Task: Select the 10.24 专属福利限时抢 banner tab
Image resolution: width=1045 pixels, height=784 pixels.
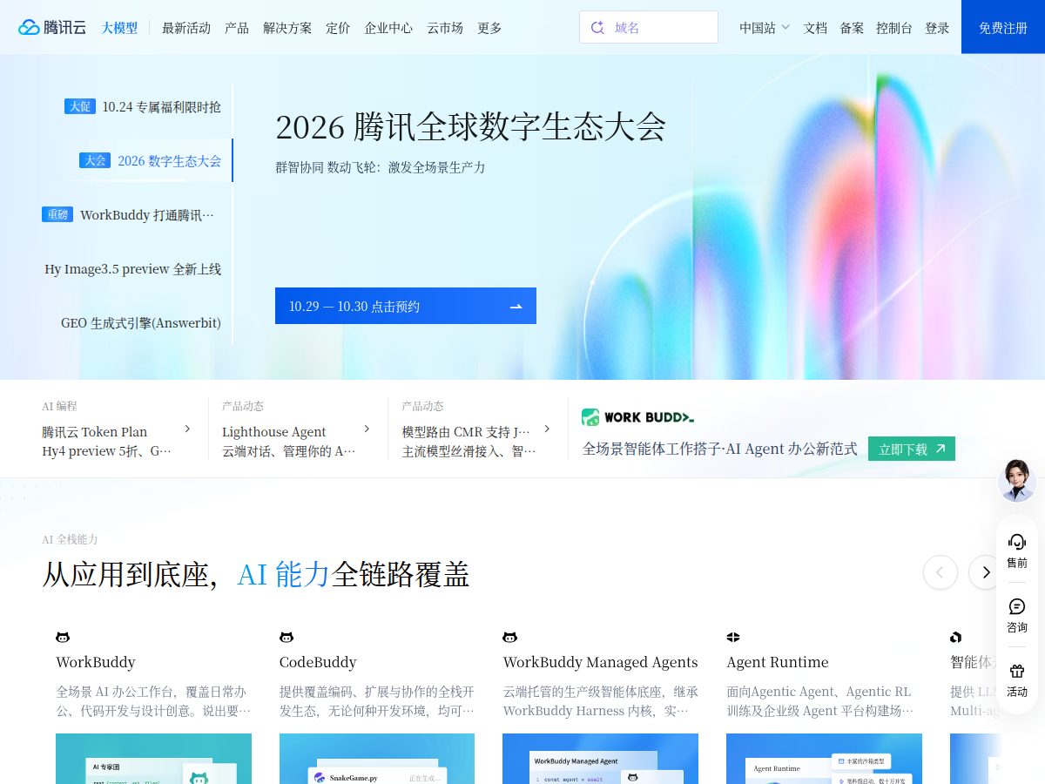Action: click(x=143, y=106)
